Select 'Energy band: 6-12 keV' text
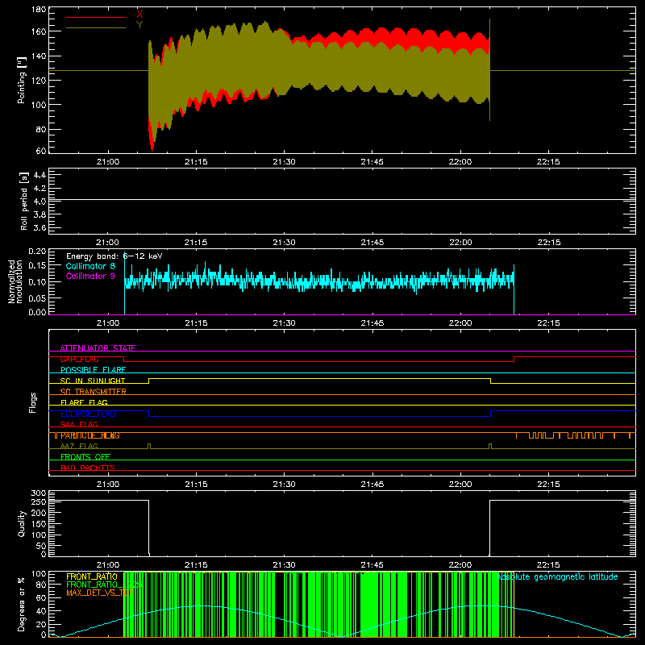 pos(114,256)
